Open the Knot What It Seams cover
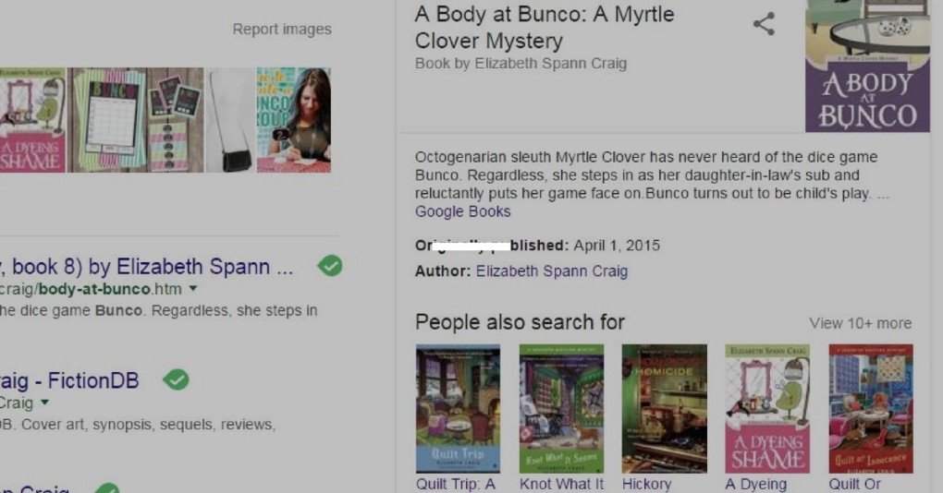943x493 pixels. click(561, 408)
